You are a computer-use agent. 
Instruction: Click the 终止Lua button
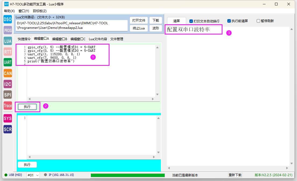[x=139, y=28]
